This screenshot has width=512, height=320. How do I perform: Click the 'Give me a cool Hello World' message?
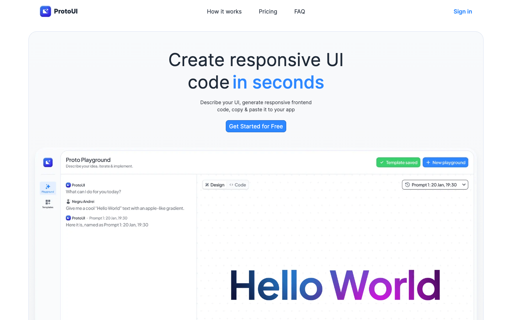coord(125,208)
